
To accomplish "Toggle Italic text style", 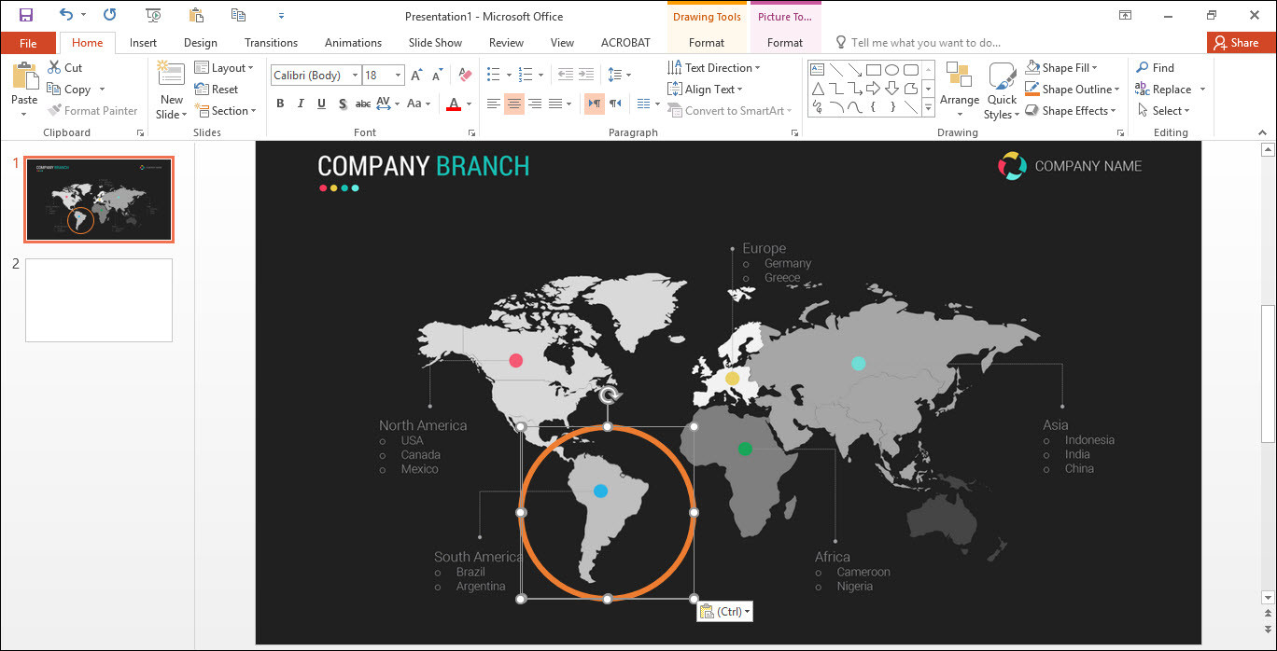I will pos(302,104).
